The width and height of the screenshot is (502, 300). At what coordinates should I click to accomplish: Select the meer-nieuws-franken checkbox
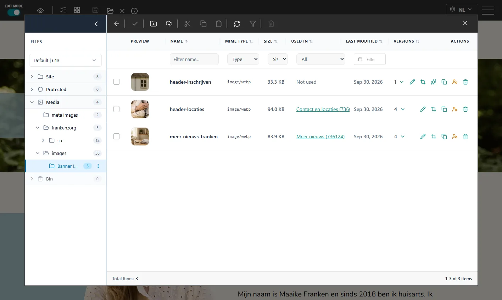click(116, 137)
